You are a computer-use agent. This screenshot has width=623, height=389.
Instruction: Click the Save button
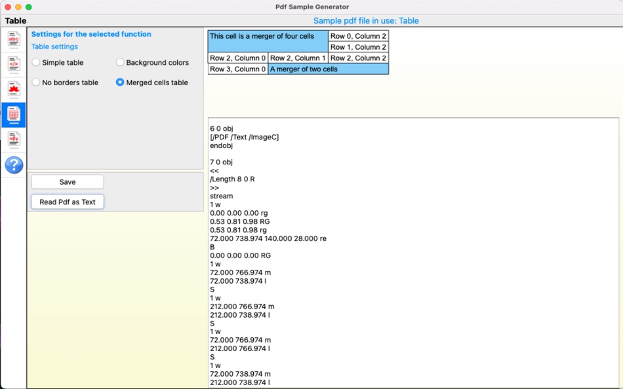[67, 181]
